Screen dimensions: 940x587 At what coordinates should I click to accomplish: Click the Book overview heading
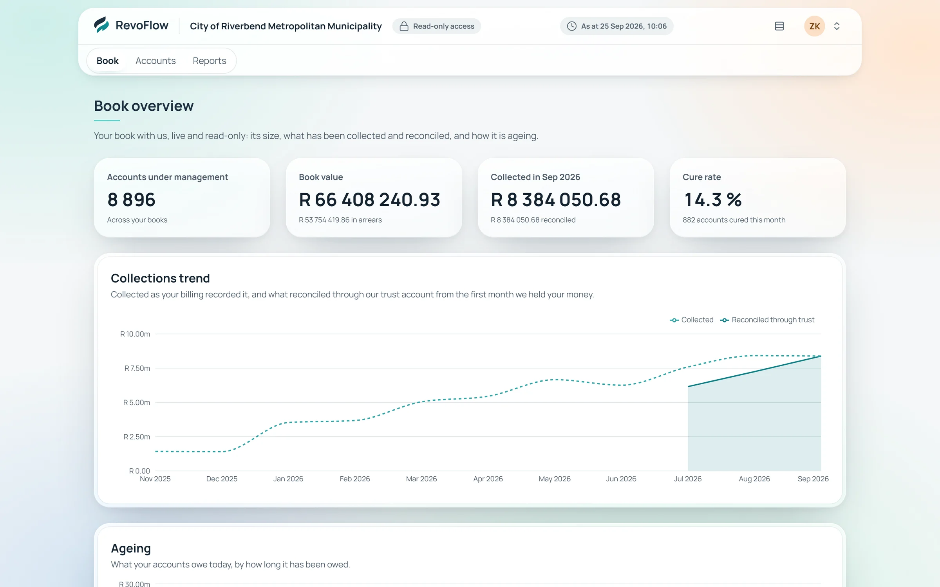point(144,106)
